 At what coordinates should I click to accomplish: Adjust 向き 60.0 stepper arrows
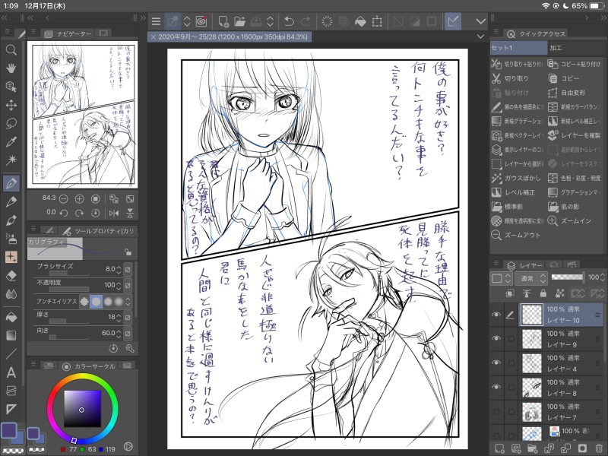click(x=119, y=333)
